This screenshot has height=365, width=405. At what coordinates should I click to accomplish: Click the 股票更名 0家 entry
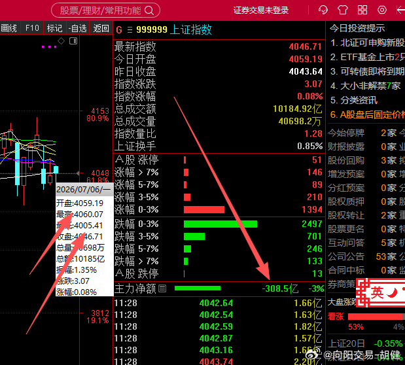362,229
